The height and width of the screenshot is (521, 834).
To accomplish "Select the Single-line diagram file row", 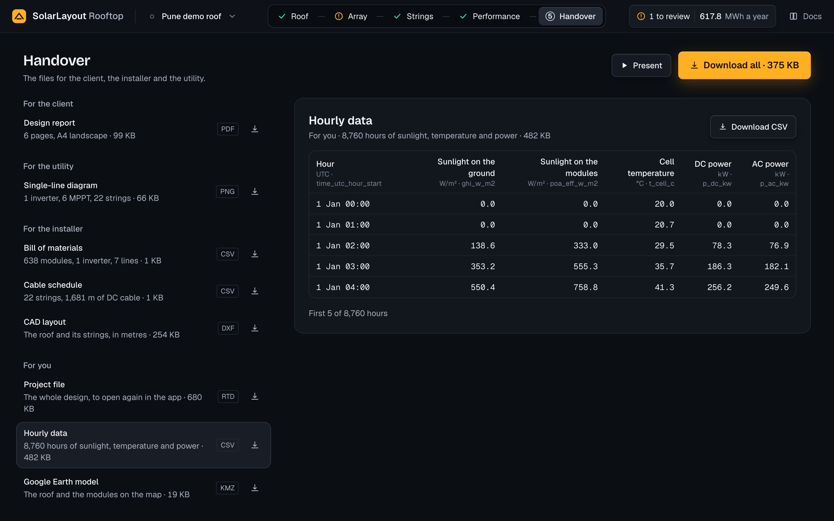I will pyautogui.click(x=143, y=192).
